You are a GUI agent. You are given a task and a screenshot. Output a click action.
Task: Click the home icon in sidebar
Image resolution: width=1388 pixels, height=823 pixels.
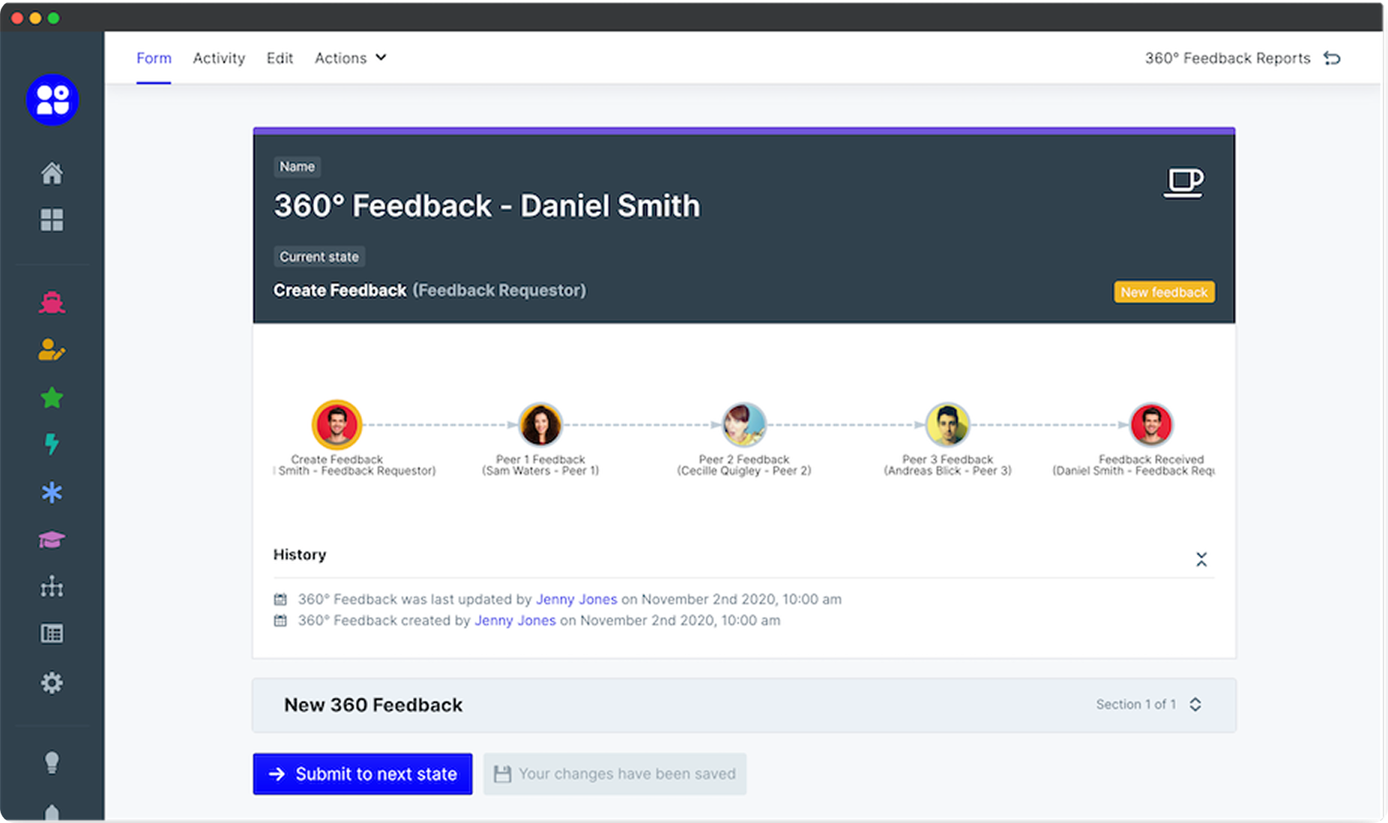[52, 173]
